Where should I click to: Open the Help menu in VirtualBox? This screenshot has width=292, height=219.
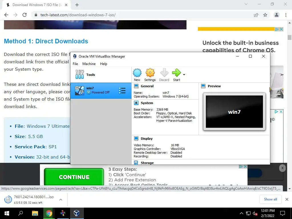(x=104, y=64)
